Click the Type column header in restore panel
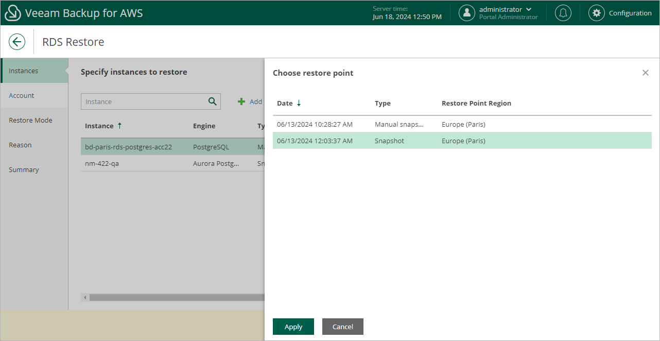This screenshot has height=341, width=660. tap(383, 103)
